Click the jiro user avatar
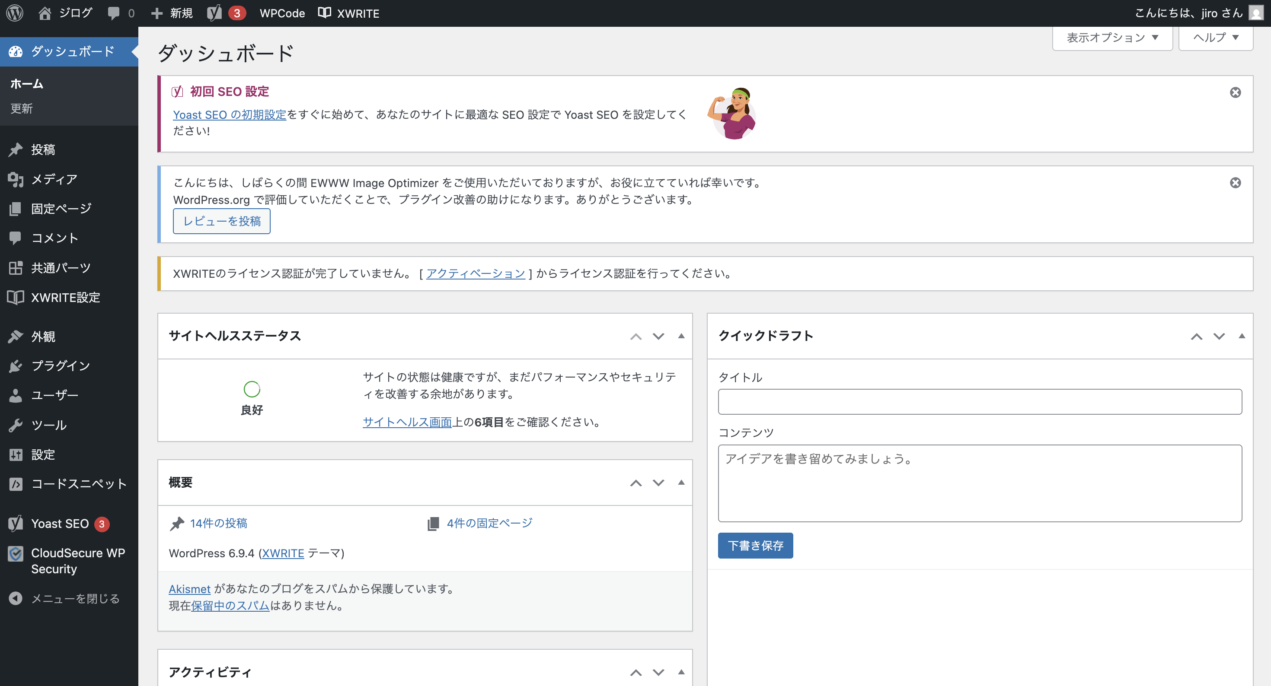Screen dimensions: 1271x686 [x=1256, y=13]
